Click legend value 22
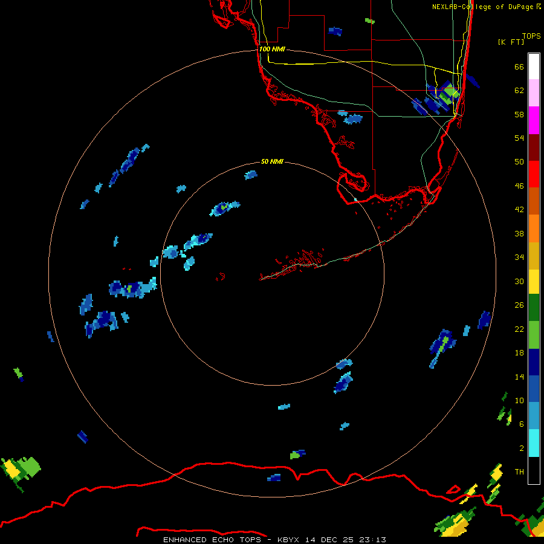This screenshot has width=544, height=544. (x=519, y=329)
